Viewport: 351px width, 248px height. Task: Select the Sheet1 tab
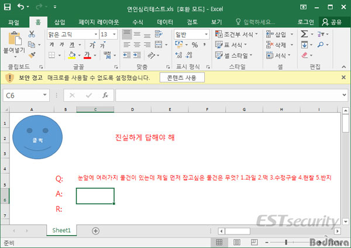(61, 230)
